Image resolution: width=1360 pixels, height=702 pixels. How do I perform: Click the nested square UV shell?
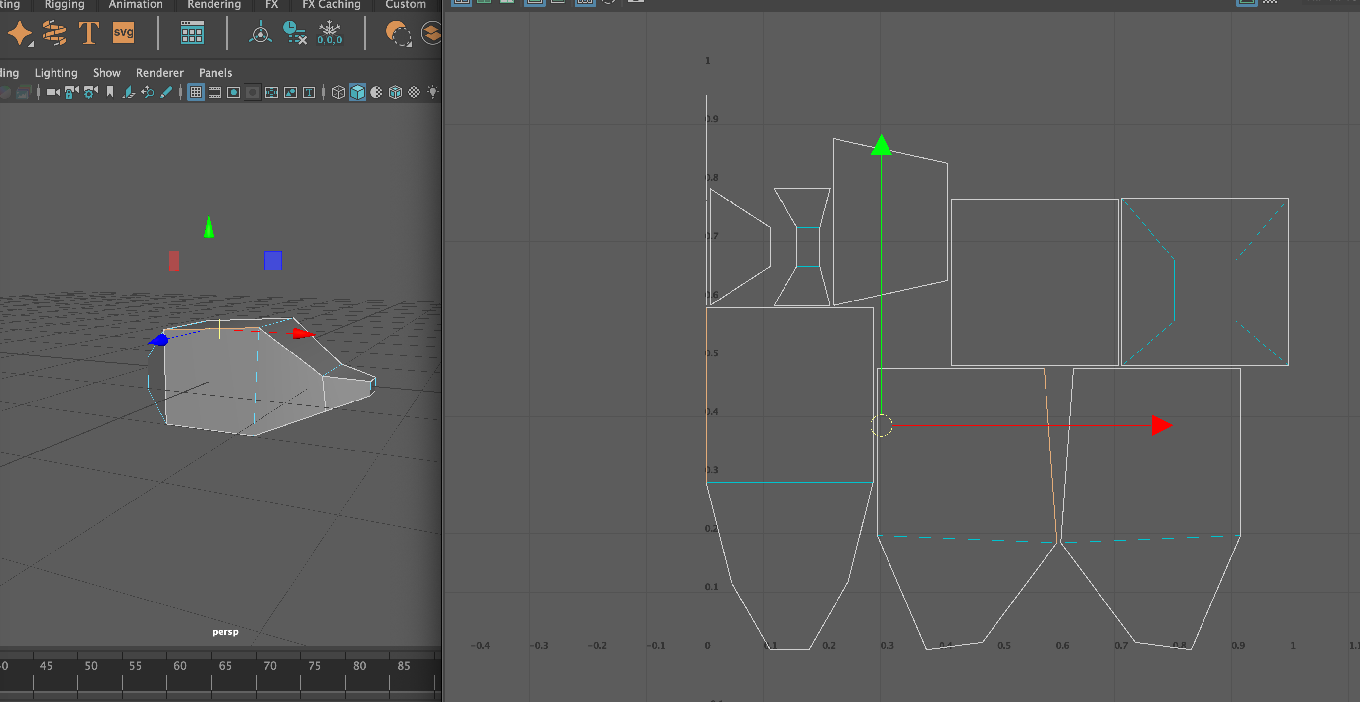coord(1205,282)
